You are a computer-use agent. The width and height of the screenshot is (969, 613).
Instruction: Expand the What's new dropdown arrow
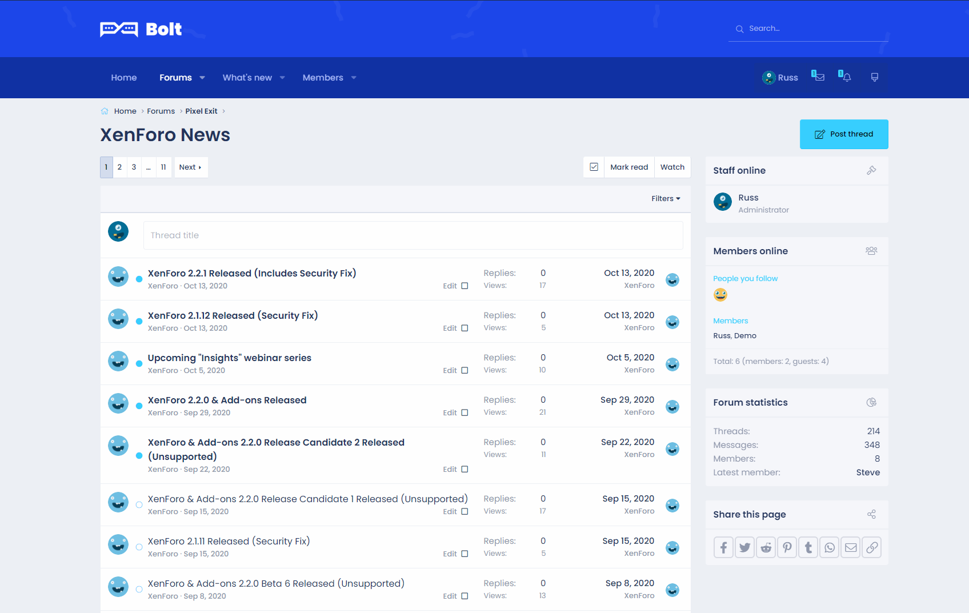(x=282, y=78)
